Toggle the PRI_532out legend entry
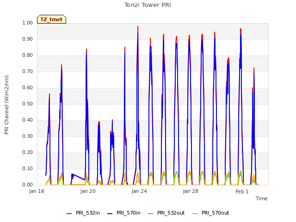Viewport: 296px width, 222px height. [x=166, y=213]
